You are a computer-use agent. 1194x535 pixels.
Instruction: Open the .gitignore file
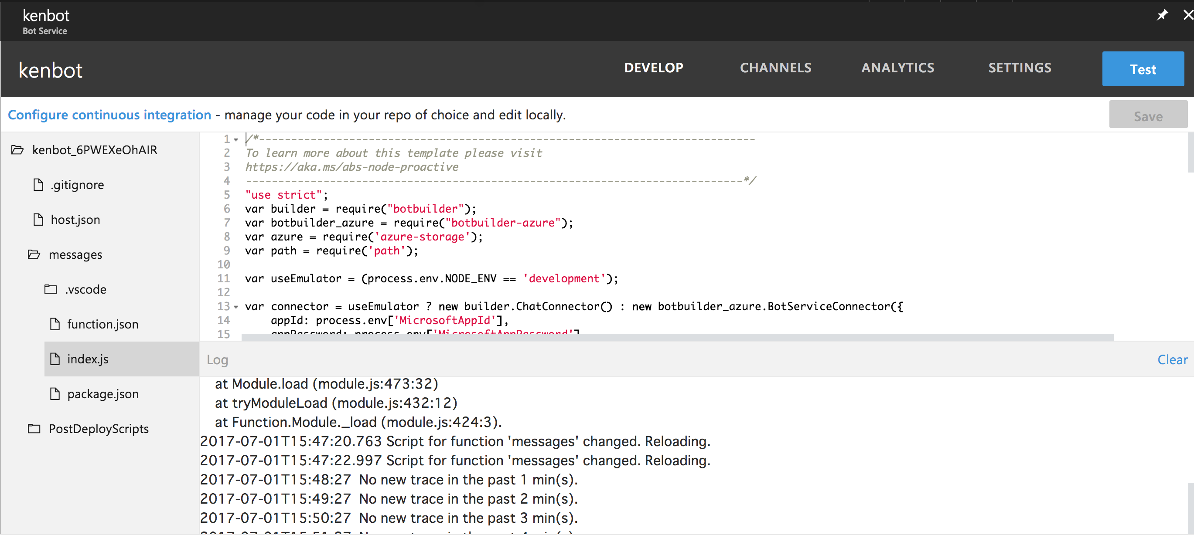coord(78,185)
